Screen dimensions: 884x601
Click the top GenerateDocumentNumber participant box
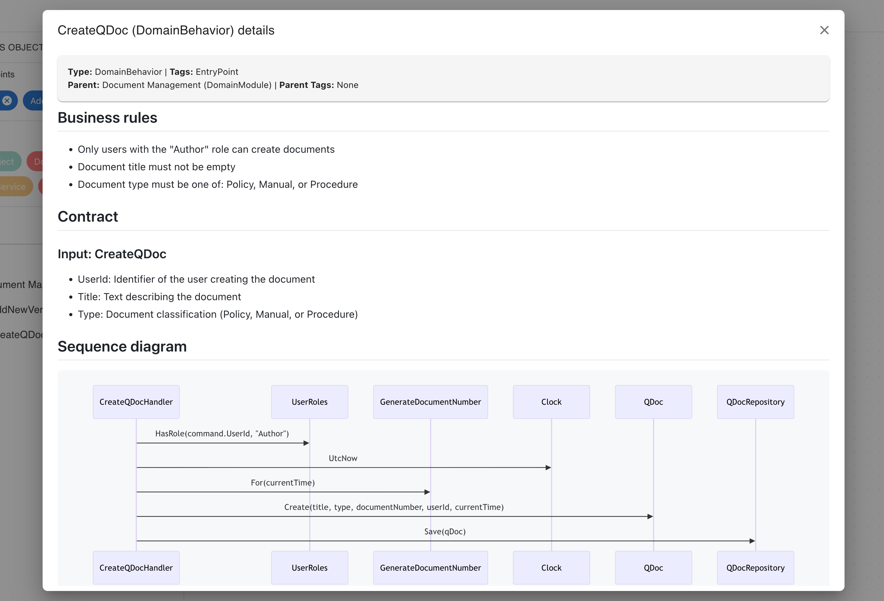click(430, 402)
